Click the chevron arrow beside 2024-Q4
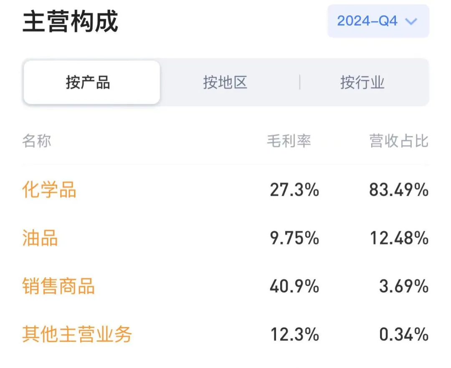 click(x=411, y=22)
